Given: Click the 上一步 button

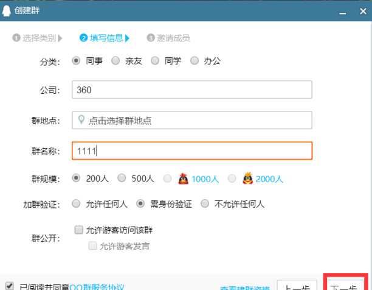Looking at the screenshot, I should point(297,285).
